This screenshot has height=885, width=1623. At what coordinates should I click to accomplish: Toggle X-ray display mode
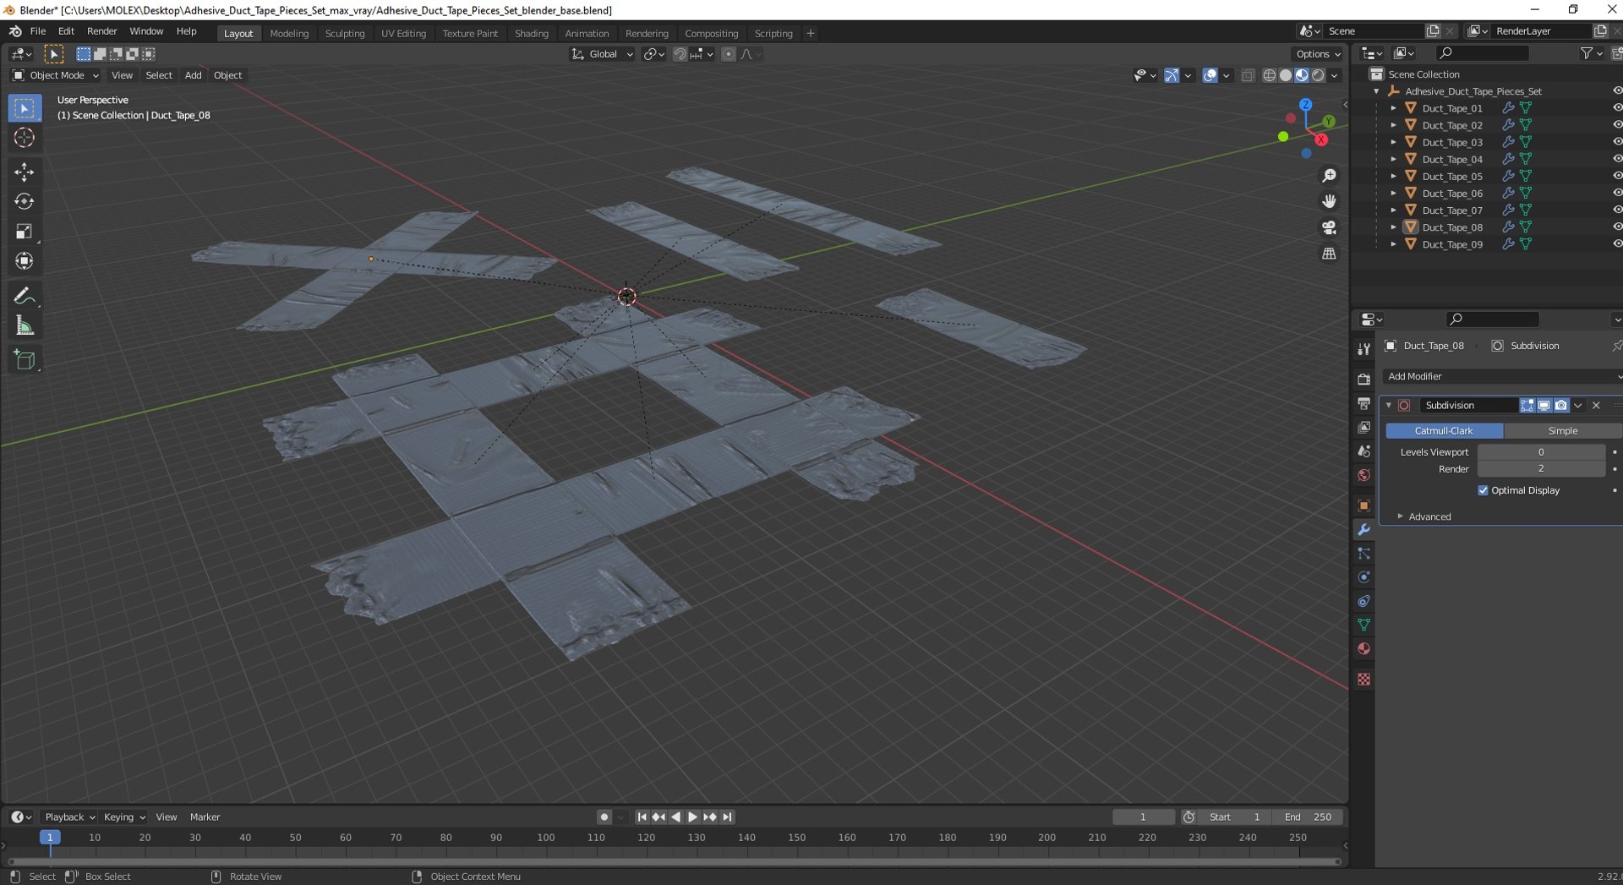coord(1248,75)
